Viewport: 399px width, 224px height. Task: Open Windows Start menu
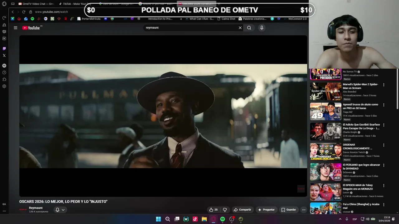(x=158, y=219)
